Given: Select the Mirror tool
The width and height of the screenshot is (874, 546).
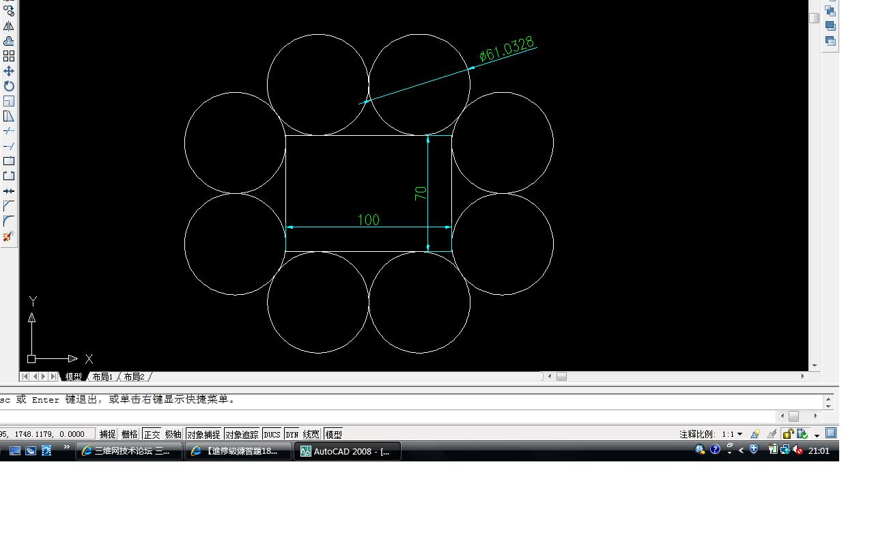Looking at the screenshot, I should click(x=9, y=26).
